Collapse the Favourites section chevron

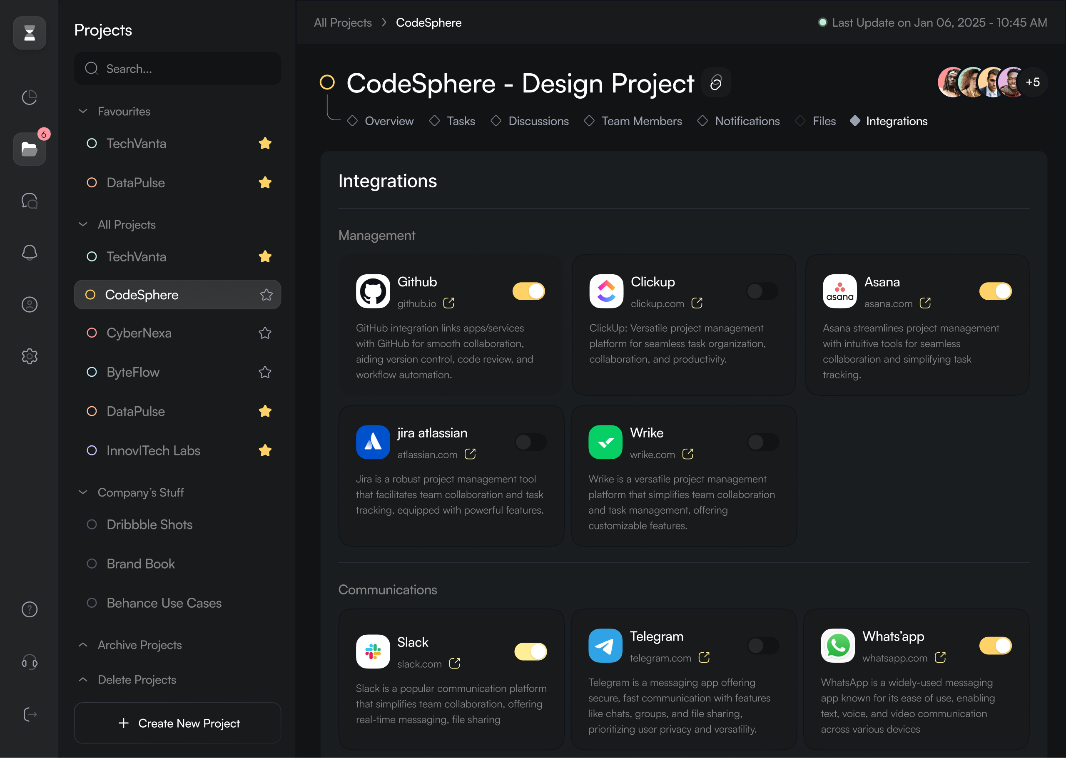click(x=83, y=111)
